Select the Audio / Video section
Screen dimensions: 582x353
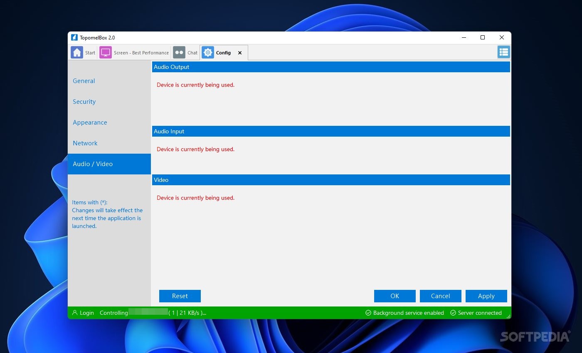pos(109,164)
